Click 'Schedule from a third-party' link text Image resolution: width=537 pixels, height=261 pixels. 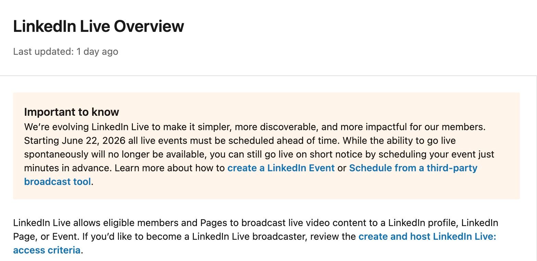pyautogui.click(x=413, y=168)
